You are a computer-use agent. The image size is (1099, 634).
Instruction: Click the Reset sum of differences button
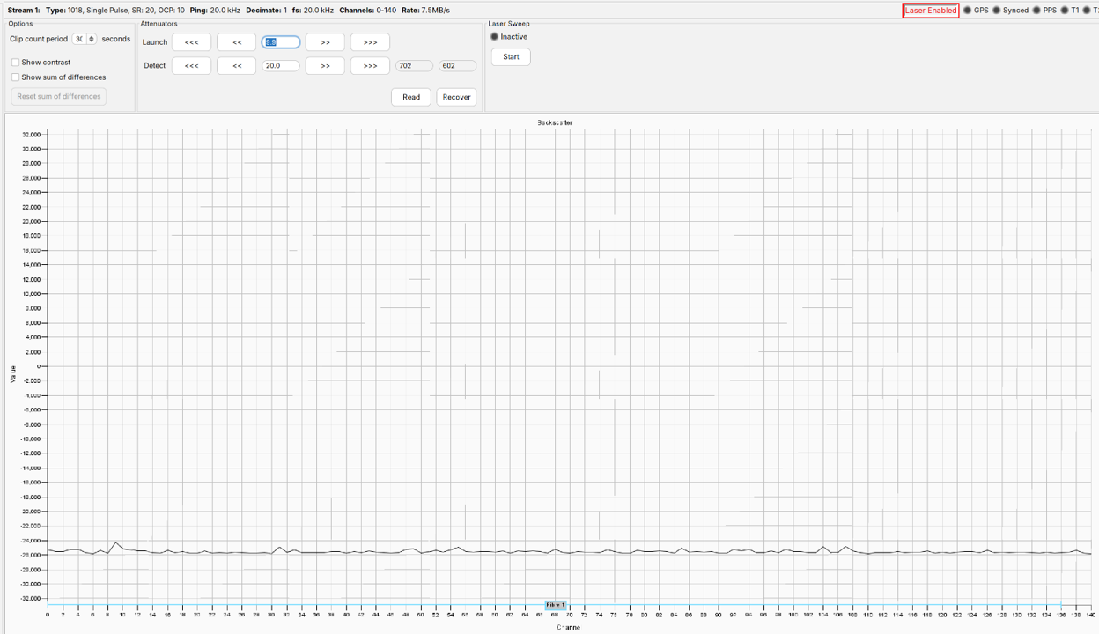click(x=59, y=97)
